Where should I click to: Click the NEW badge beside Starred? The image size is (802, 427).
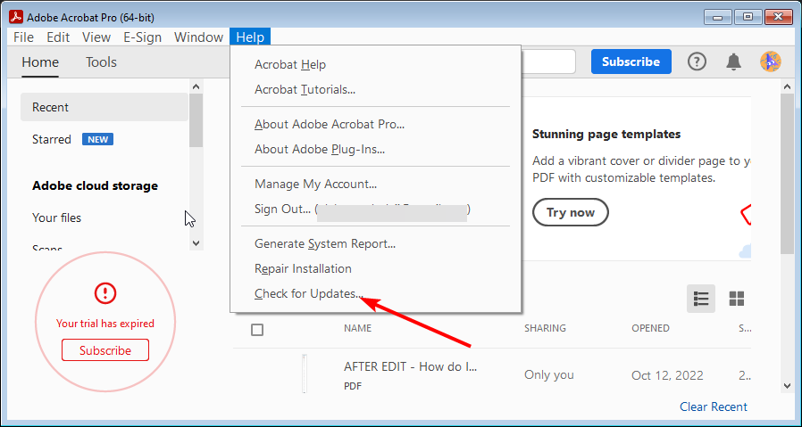(97, 139)
